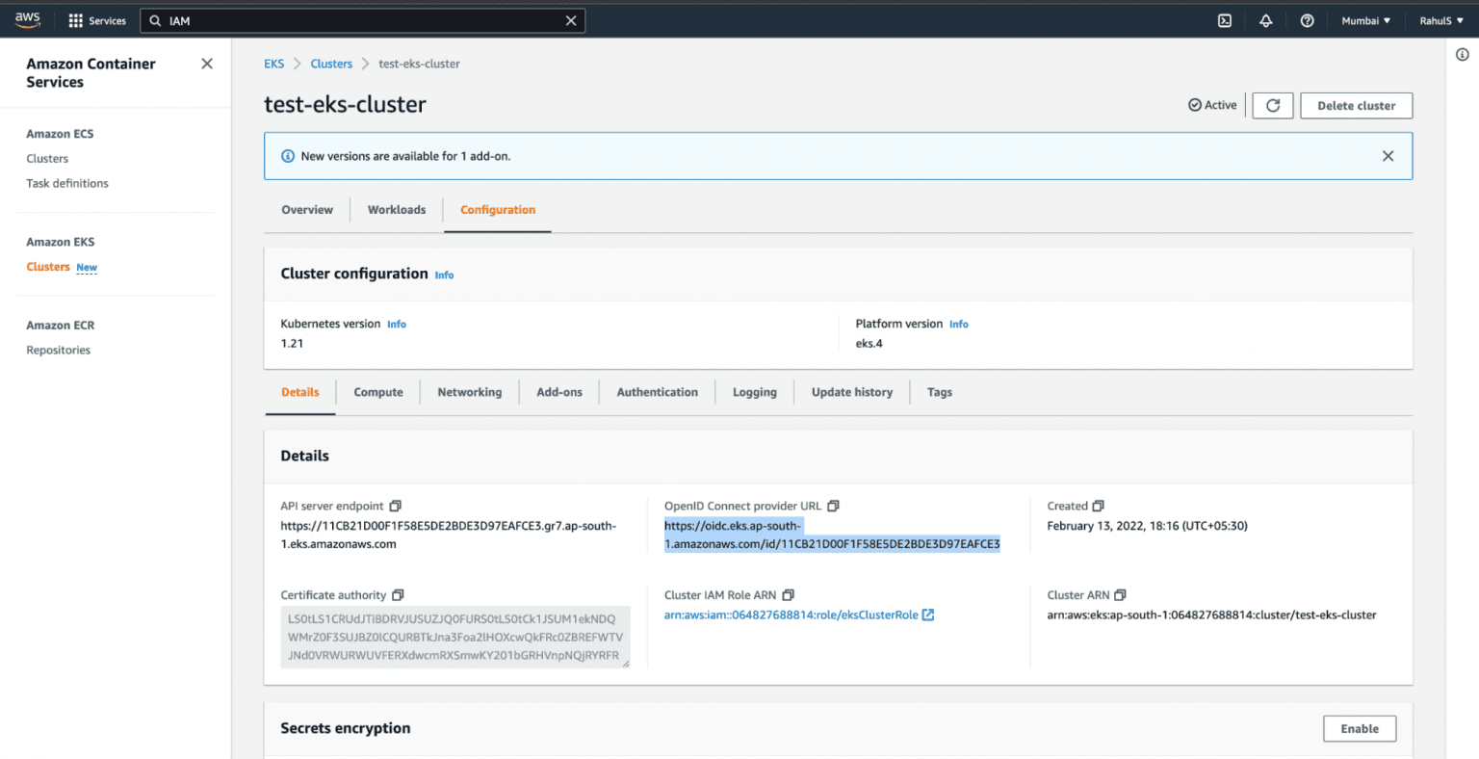Open the info side panel
Screen dimensions: 1479x759
(x=1461, y=55)
